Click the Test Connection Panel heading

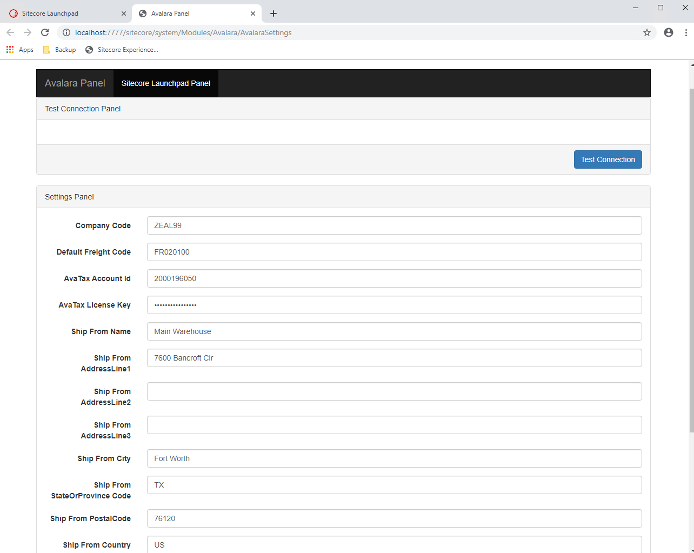click(x=83, y=109)
